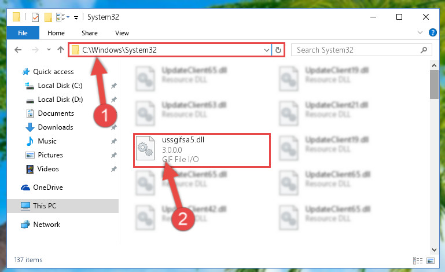Expand the ribbon using chevron
Image resolution: width=445 pixels, height=272 pixels.
coord(420,32)
